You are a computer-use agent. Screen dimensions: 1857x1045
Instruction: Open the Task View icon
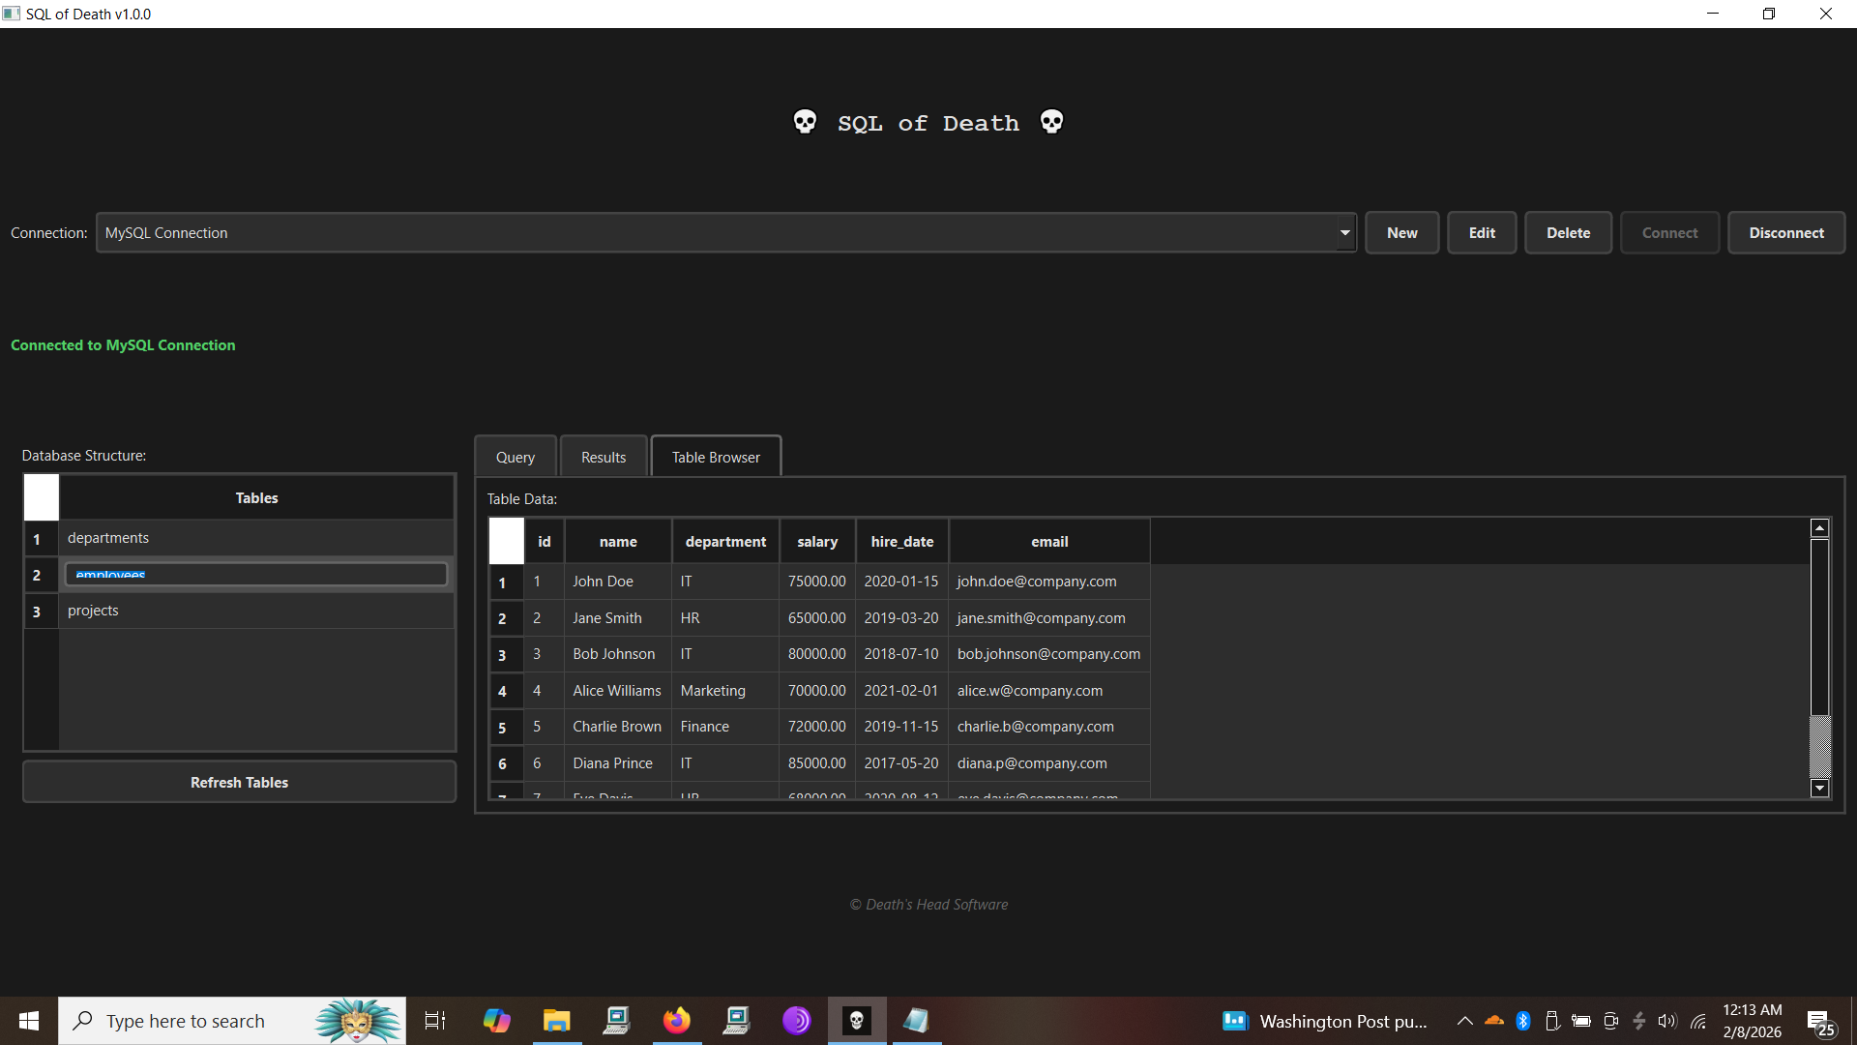[435, 1021]
